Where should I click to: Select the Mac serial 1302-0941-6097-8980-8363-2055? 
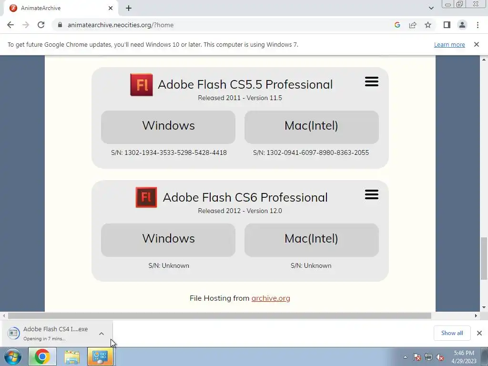click(318, 152)
